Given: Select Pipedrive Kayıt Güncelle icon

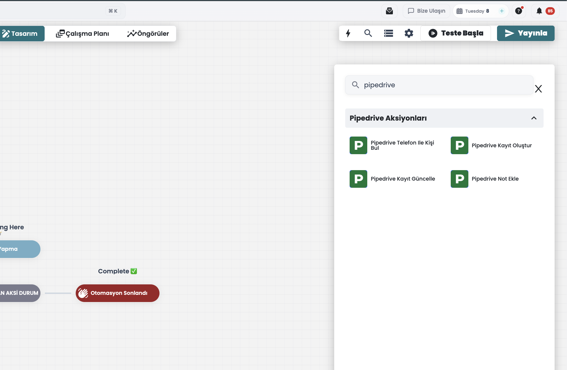Looking at the screenshot, I should (x=358, y=179).
